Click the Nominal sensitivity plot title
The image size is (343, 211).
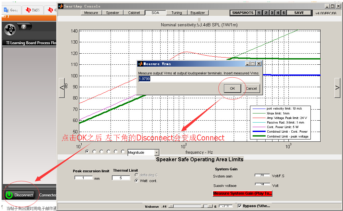pyautogui.click(x=199, y=25)
